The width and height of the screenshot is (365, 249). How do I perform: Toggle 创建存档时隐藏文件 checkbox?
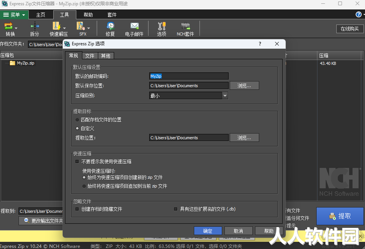(77, 209)
